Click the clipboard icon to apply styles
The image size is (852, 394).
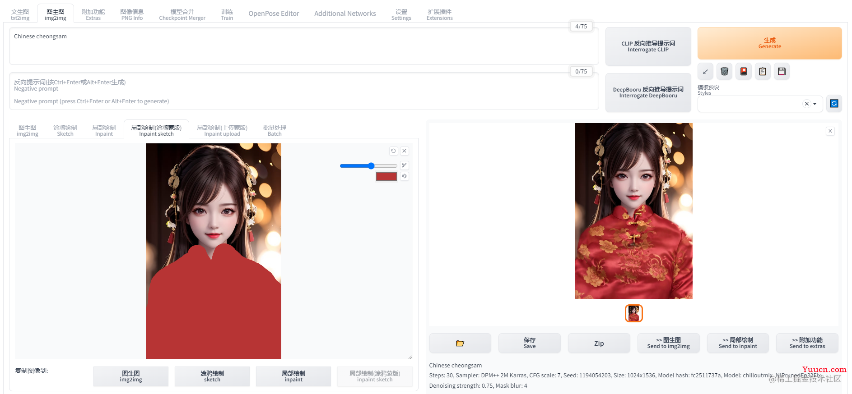pos(763,72)
